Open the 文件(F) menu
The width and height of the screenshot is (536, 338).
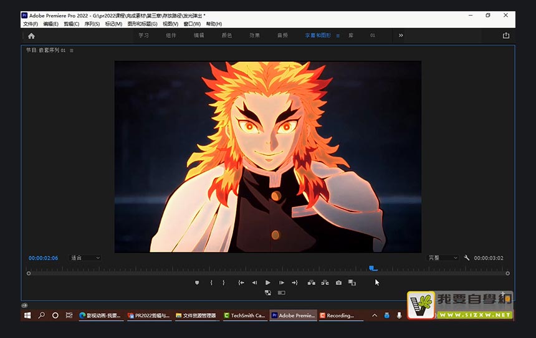(x=31, y=24)
